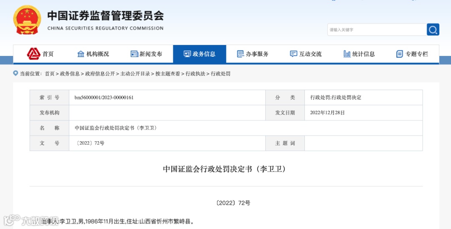Follow the 政务信息 breadcrumb link
This screenshot has height=229, width=451.
pos(70,73)
